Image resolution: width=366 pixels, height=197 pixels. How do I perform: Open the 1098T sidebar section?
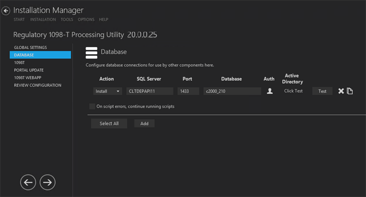click(19, 63)
